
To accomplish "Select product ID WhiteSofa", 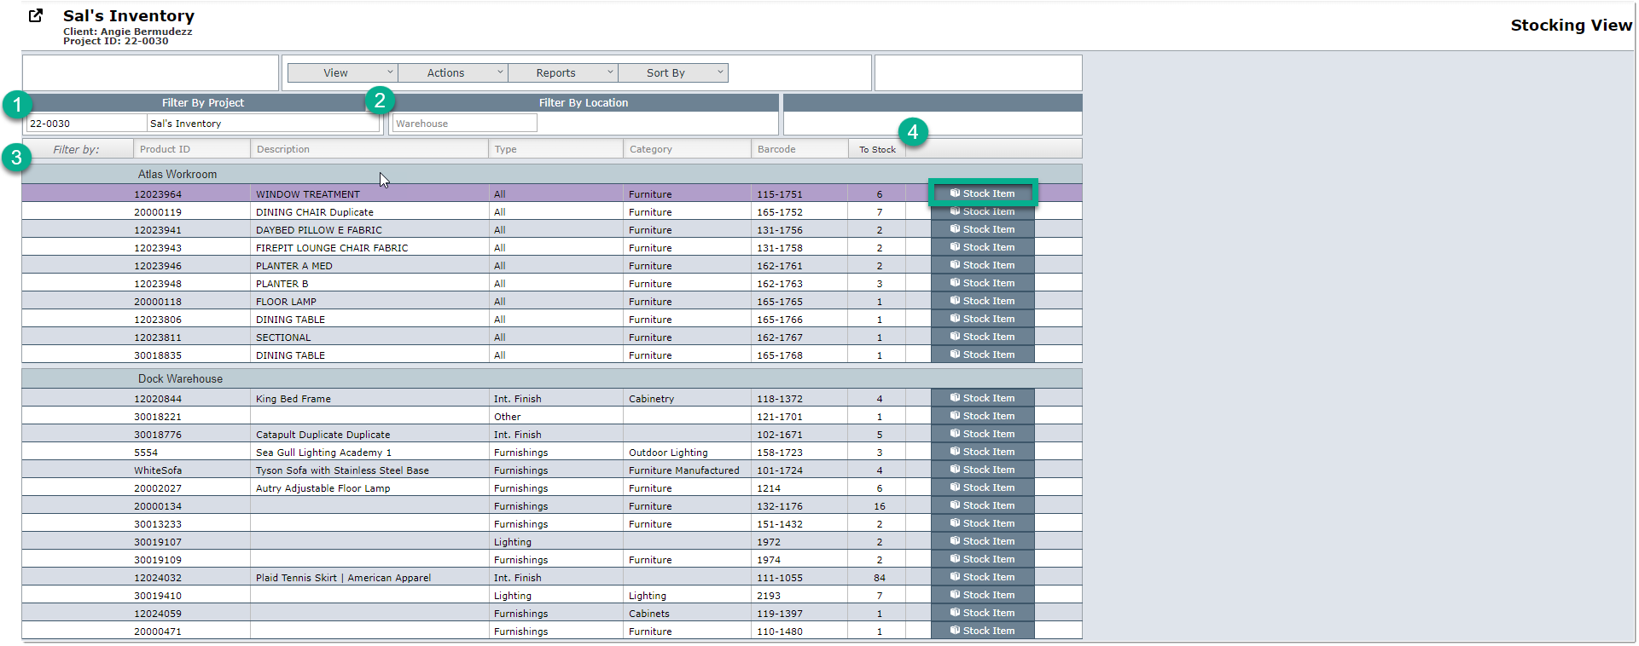I will (x=158, y=470).
